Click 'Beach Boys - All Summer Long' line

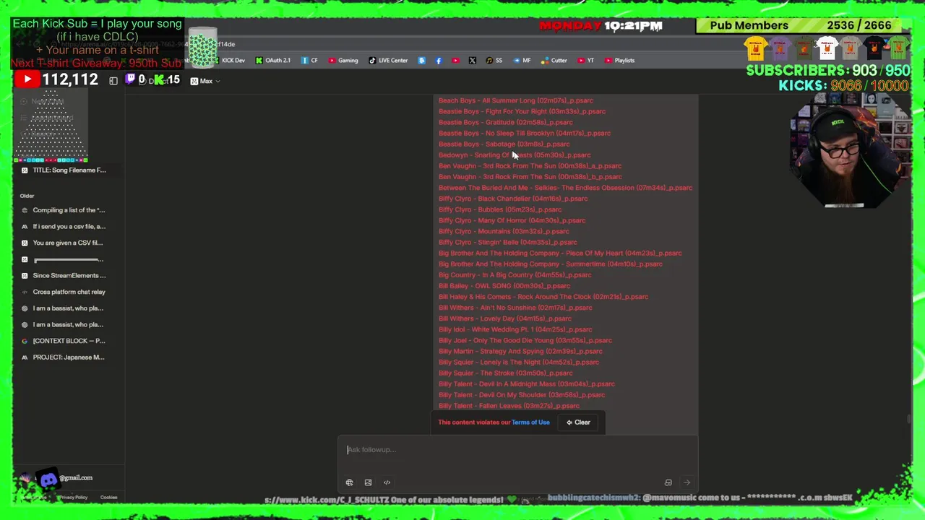coord(516,100)
